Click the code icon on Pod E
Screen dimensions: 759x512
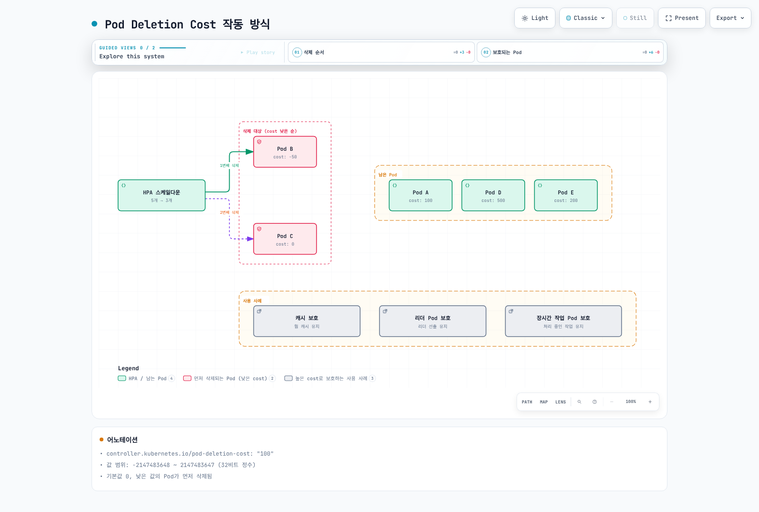540,185
